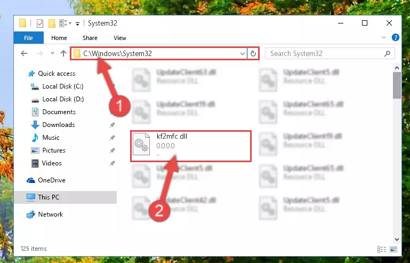Click the Pictures pin icon
410x263 pixels.
click(112, 150)
